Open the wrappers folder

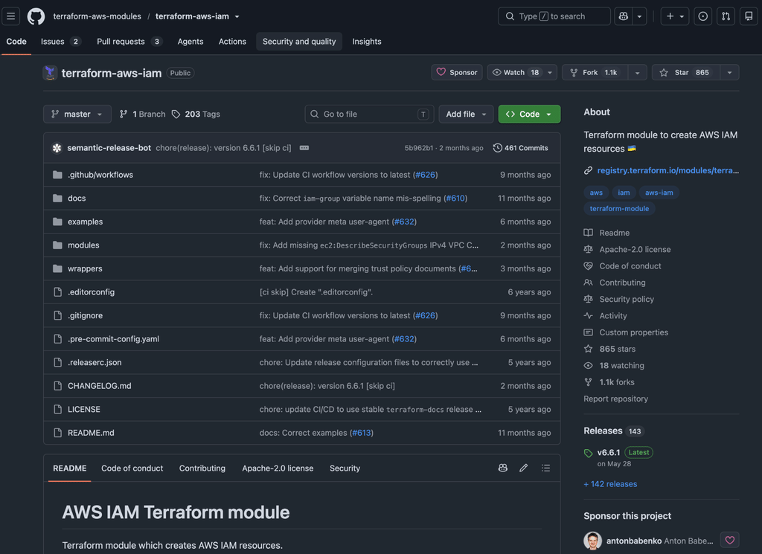(x=85, y=268)
